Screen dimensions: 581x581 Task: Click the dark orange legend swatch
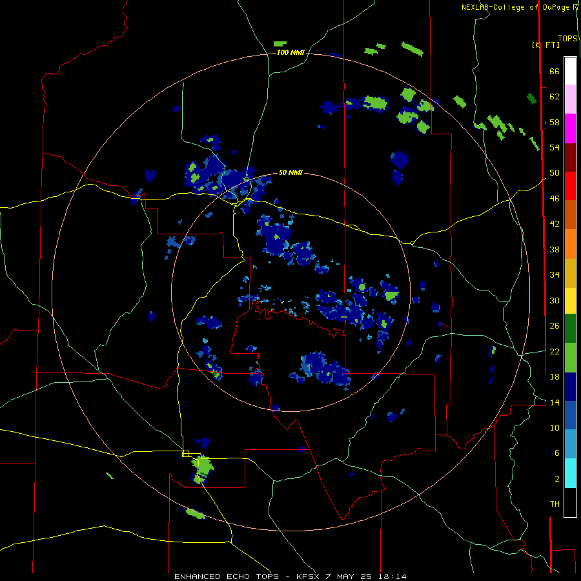click(570, 215)
